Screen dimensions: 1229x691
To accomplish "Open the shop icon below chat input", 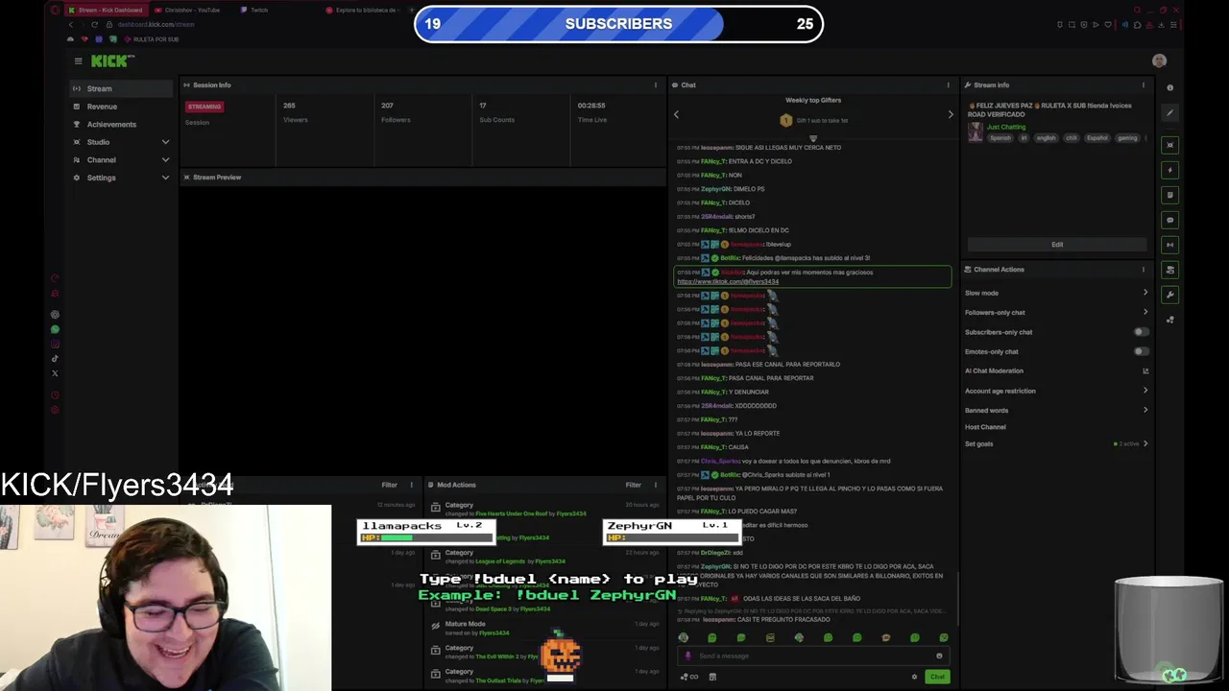I will [712, 677].
